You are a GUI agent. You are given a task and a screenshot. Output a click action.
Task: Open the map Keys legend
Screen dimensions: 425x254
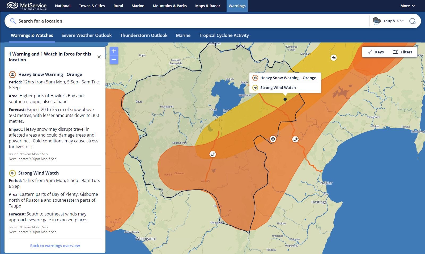pos(376,52)
